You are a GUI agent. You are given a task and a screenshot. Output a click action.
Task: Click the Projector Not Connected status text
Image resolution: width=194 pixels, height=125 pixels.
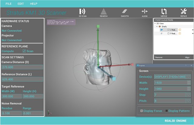coord(12,40)
